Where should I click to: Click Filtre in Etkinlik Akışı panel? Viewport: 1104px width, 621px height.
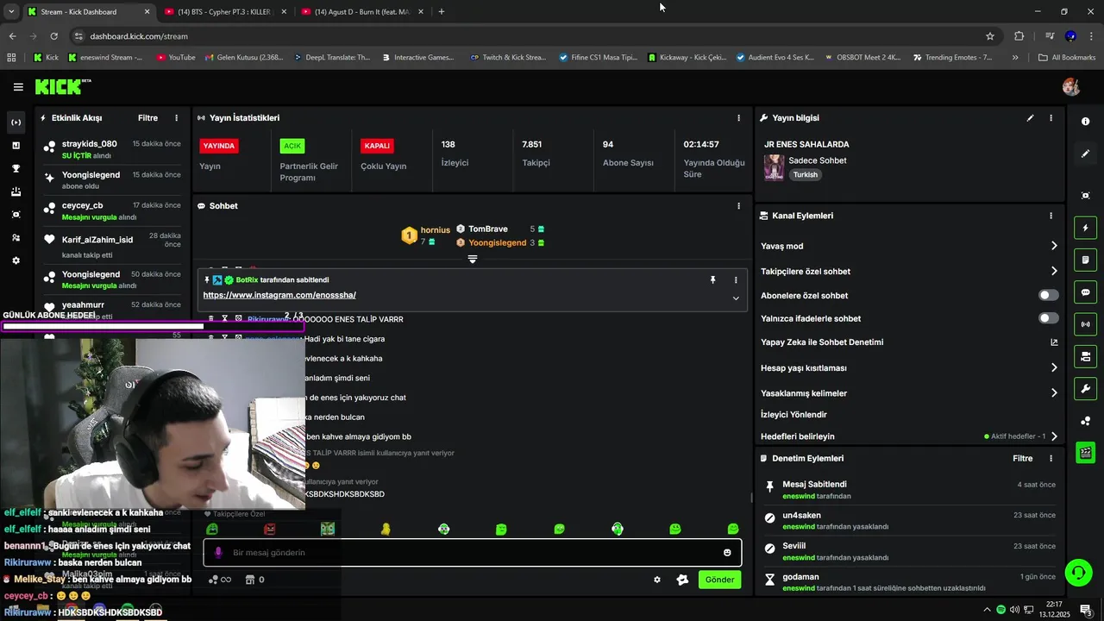(x=147, y=118)
